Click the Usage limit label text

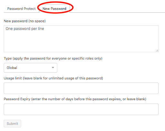[x=53, y=78]
